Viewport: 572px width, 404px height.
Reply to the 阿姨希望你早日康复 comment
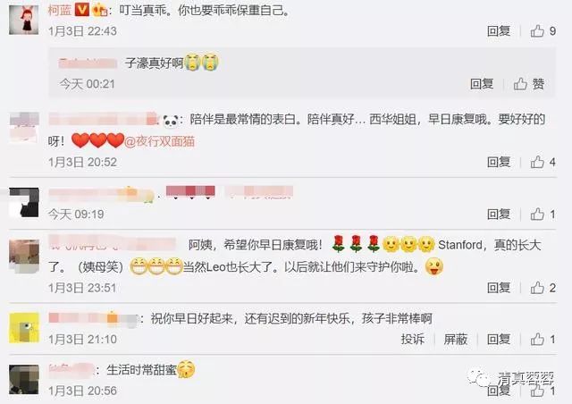click(x=499, y=288)
